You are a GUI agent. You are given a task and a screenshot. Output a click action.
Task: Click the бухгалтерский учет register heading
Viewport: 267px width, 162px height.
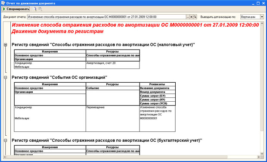point(107,140)
